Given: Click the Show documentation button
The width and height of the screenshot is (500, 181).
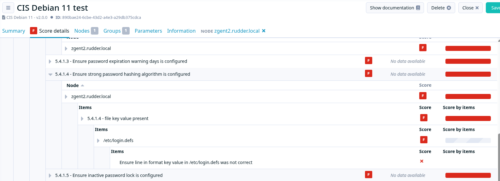Looking at the screenshot, I should 395,8.
